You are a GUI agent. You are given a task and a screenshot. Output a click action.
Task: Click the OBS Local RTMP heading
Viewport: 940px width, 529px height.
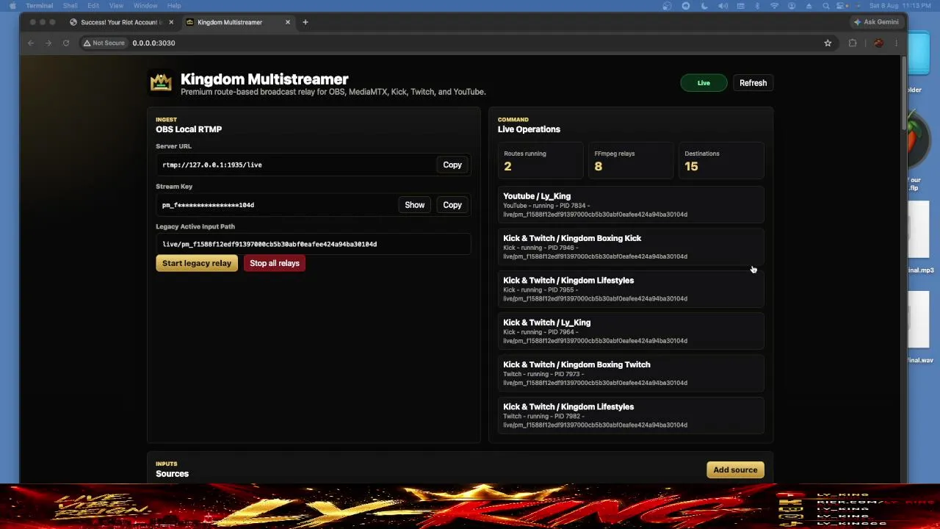[x=189, y=129]
